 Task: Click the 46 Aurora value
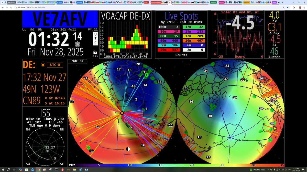tap(274, 51)
